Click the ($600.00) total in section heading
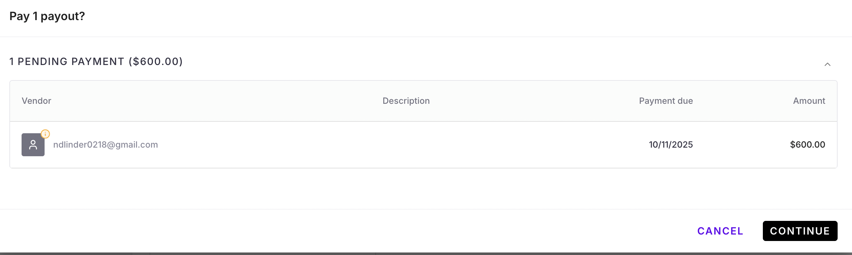This screenshot has width=852, height=255. (156, 61)
